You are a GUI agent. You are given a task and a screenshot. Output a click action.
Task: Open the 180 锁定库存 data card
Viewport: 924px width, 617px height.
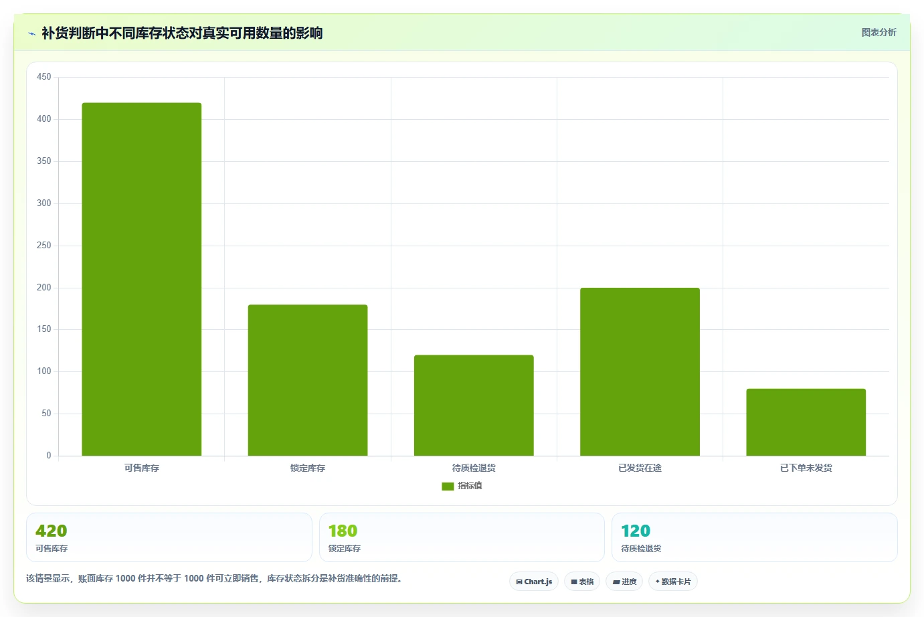tap(462, 537)
